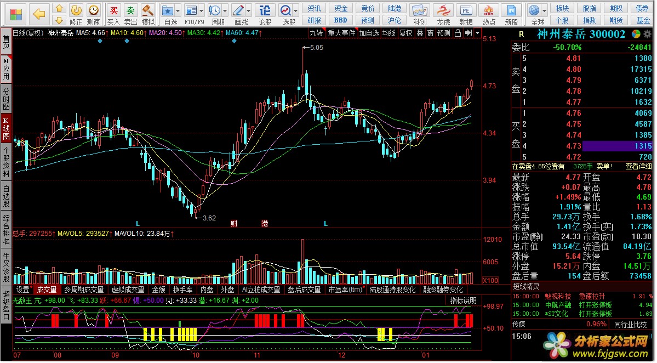The height and width of the screenshot is (363, 657).
Task: Open 综合排名 sidebar tab
Action: [x=6, y=230]
